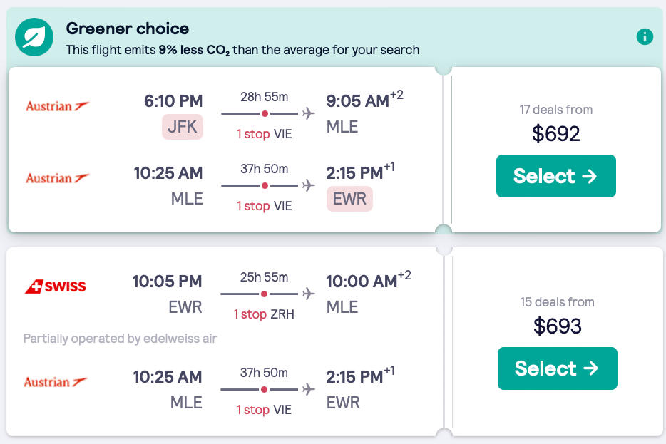Click the Austrian logo on the JFK departure
This screenshot has width=666, height=444.
click(57, 107)
